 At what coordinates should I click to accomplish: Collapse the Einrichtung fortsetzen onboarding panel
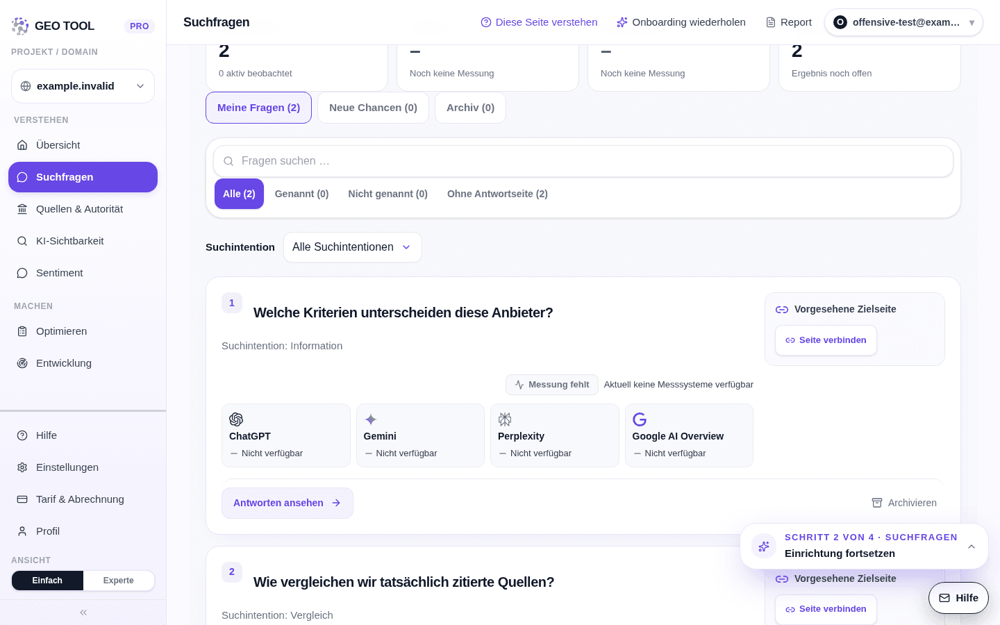pos(972,547)
